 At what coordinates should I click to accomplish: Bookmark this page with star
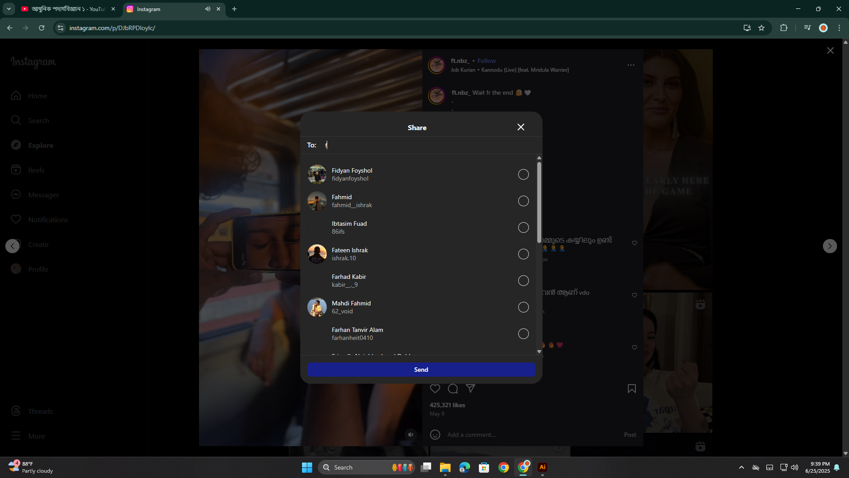coord(761,28)
